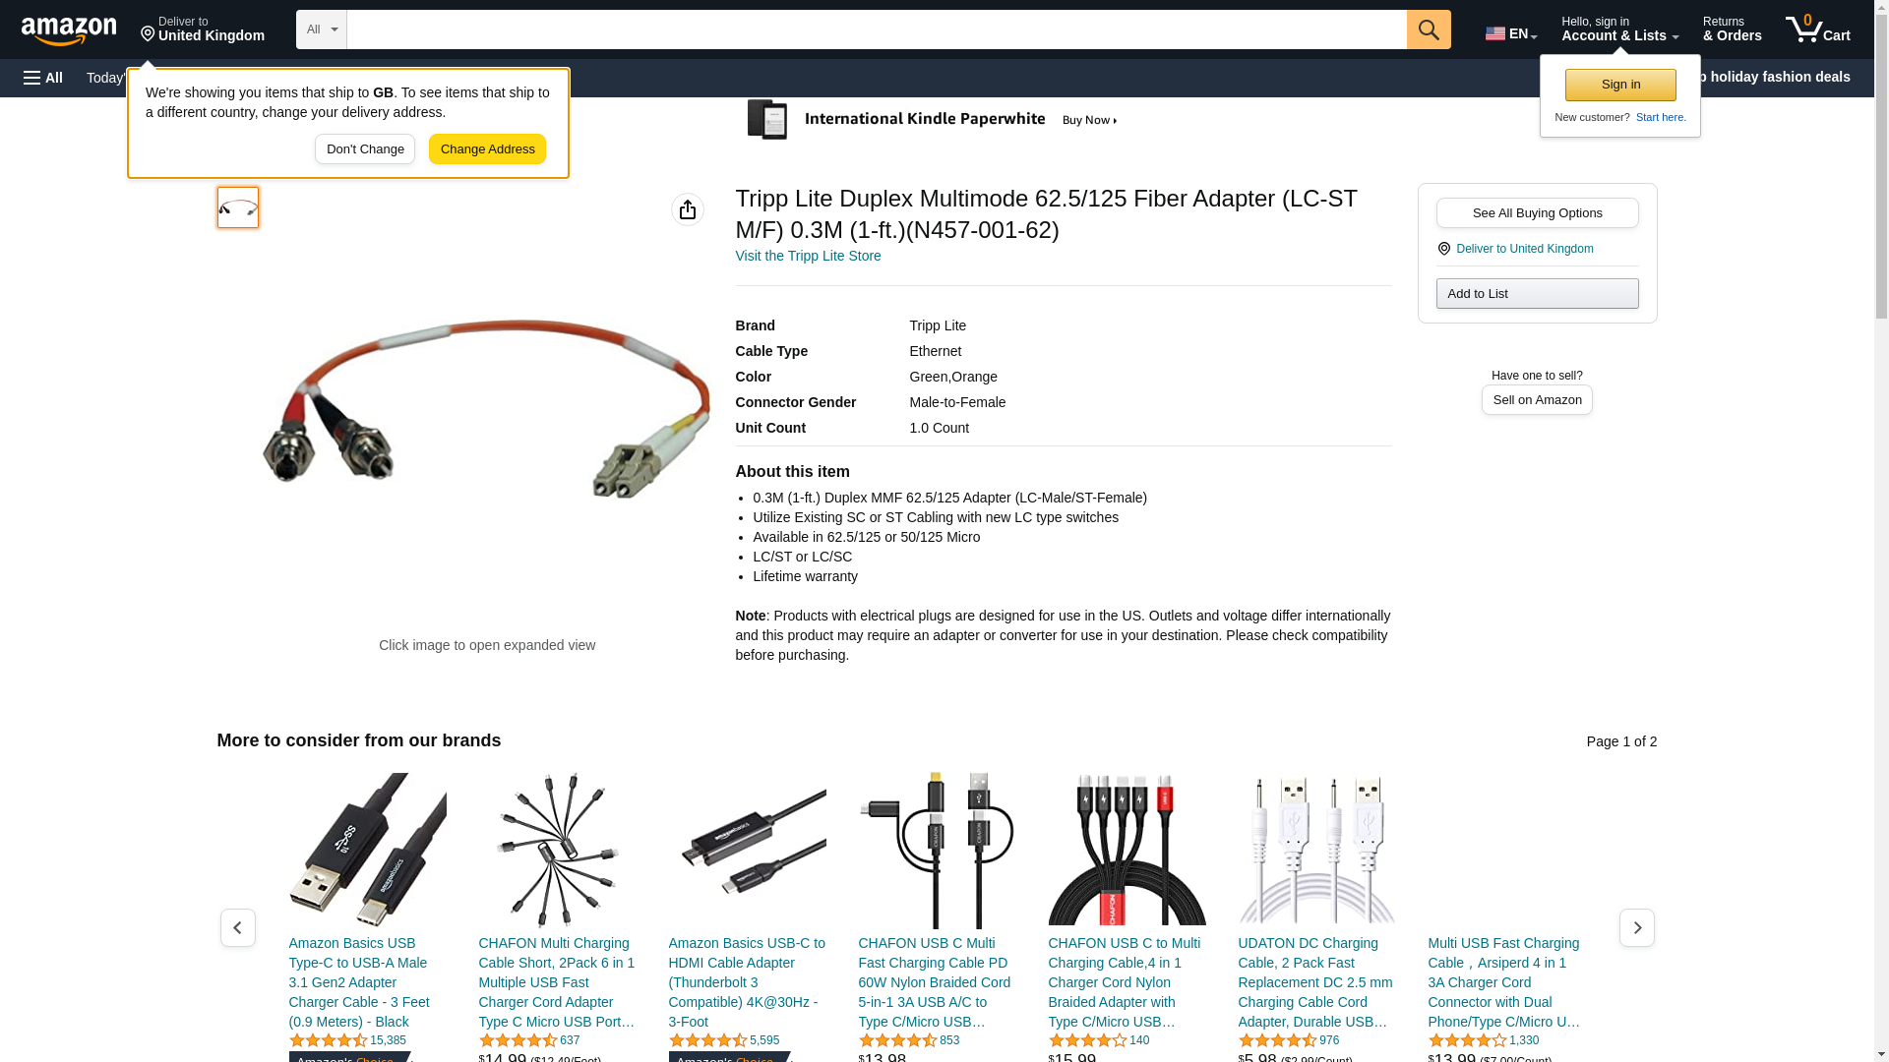Click the search magnifier button

[1429, 29]
